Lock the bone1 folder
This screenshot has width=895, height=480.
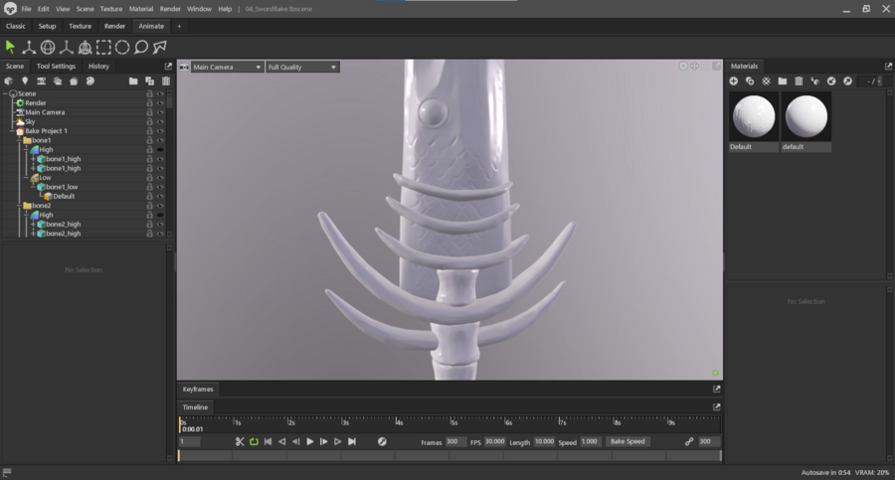[x=149, y=140]
